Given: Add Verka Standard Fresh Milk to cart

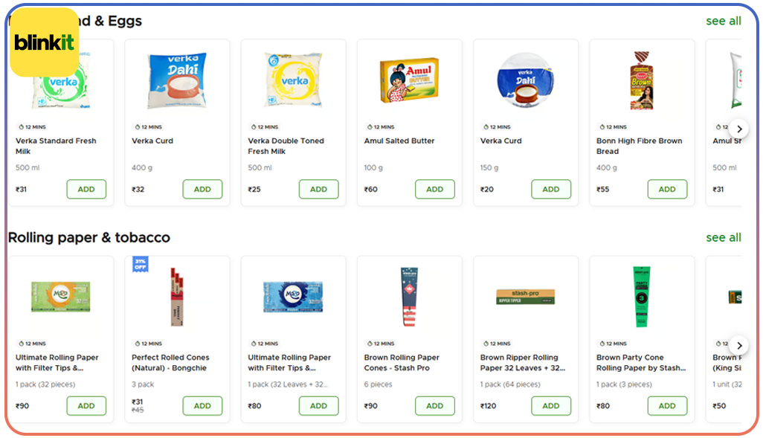Looking at the screenshot, I should [x=86, y=190].
